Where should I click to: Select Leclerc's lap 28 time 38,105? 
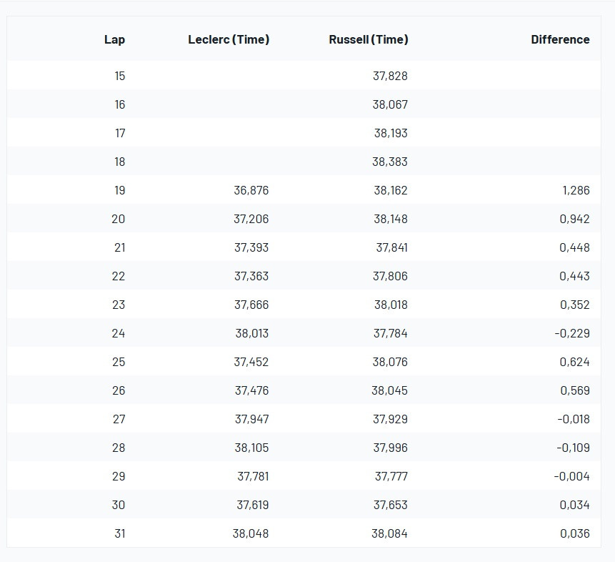click(251, 448)
